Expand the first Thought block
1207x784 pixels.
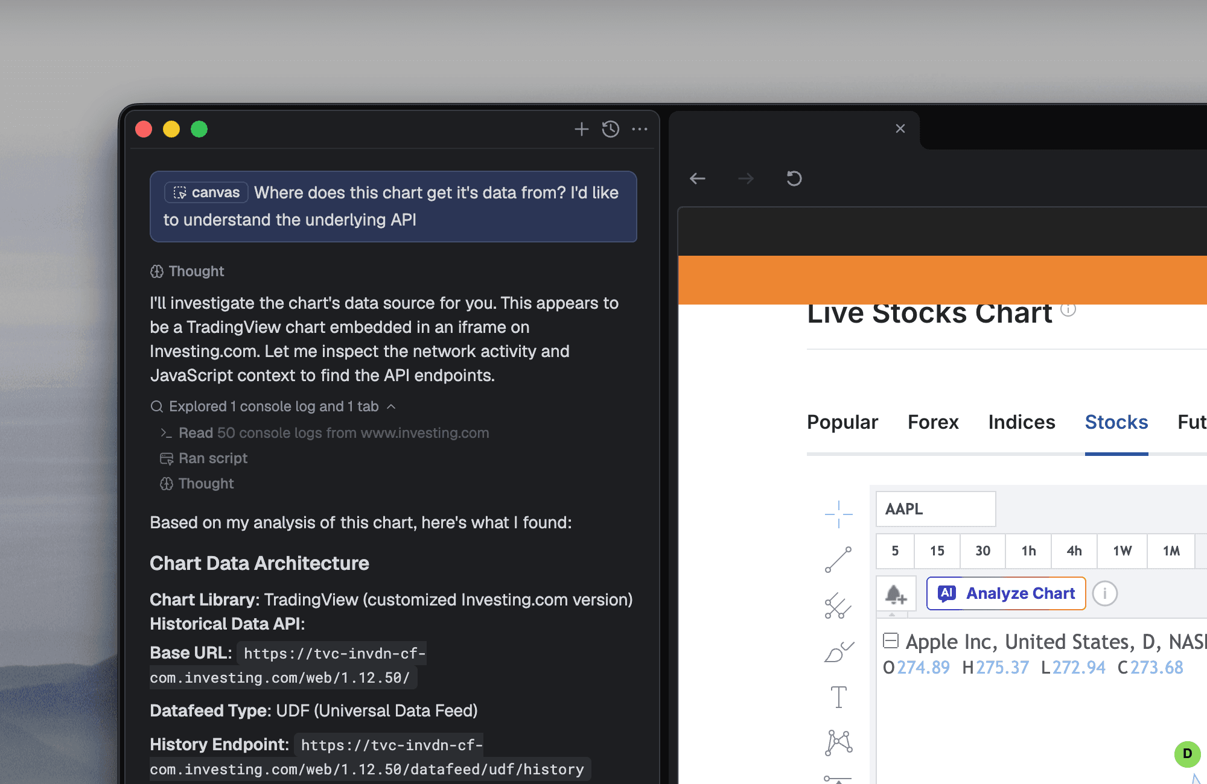(x=187, y=271)
